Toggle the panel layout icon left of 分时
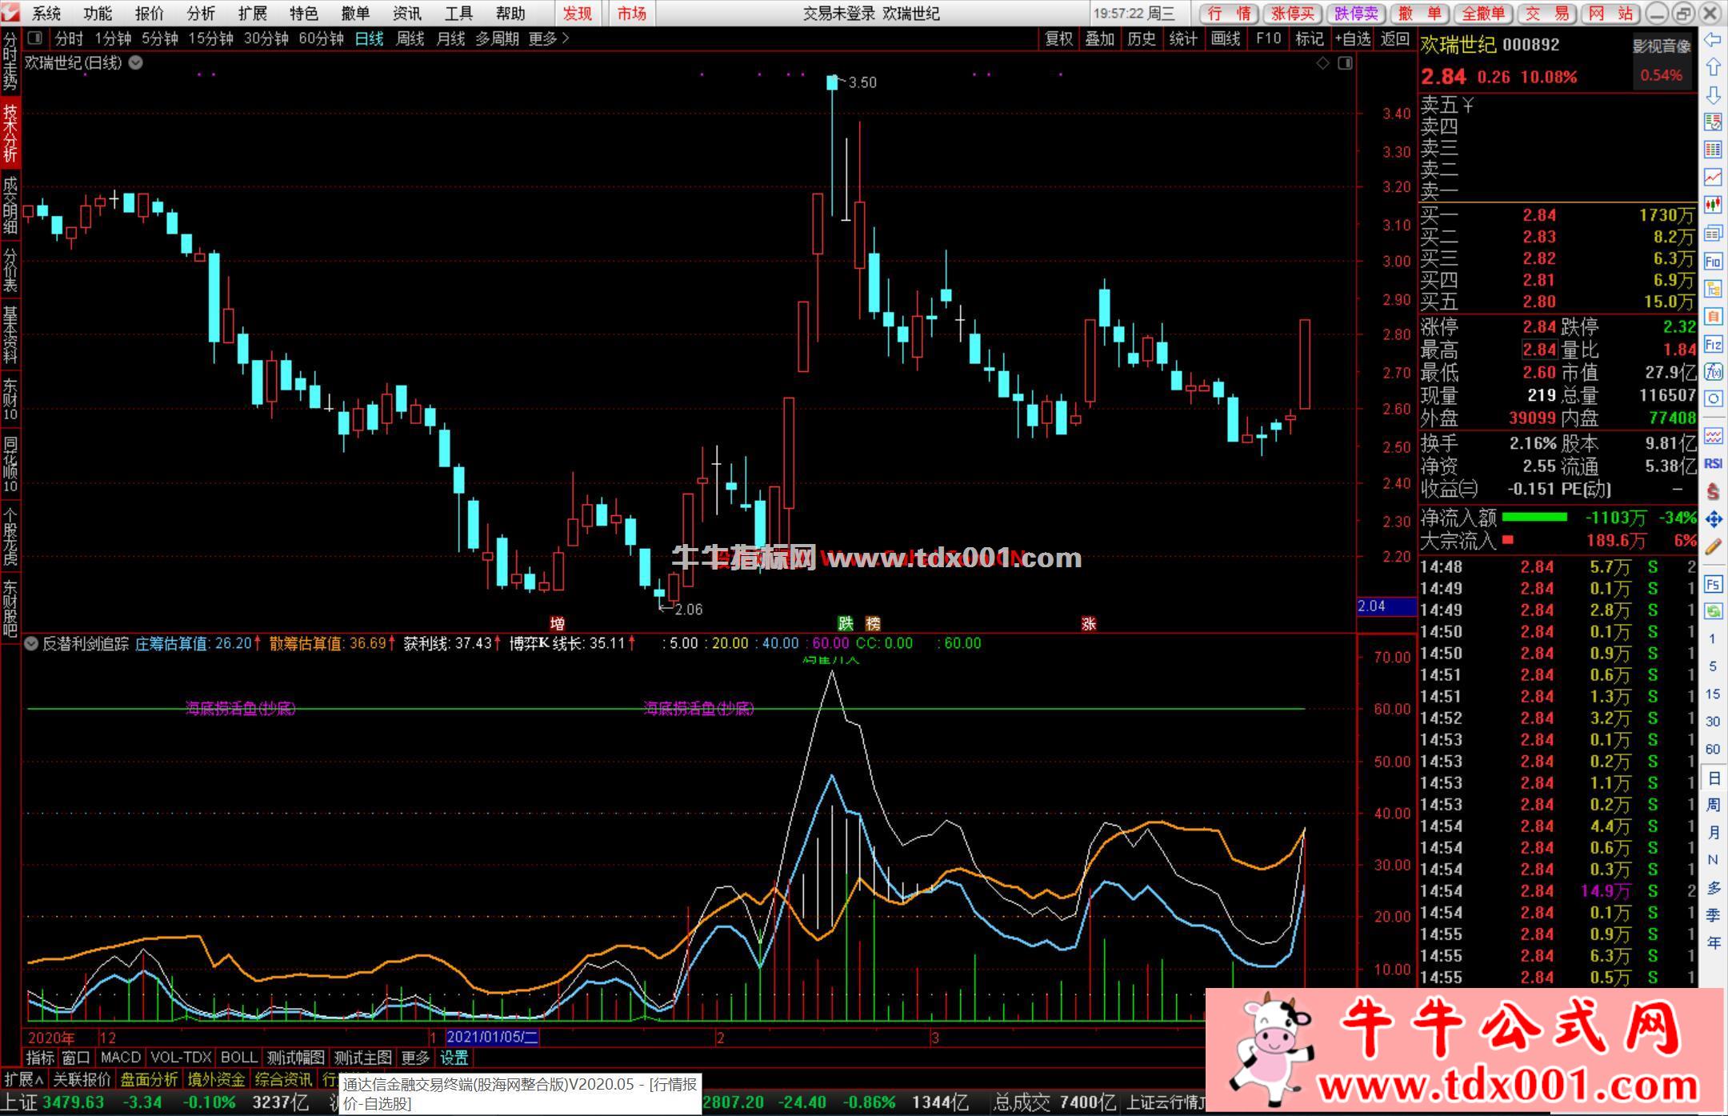1728x1116 pixels. coord(34,38)
